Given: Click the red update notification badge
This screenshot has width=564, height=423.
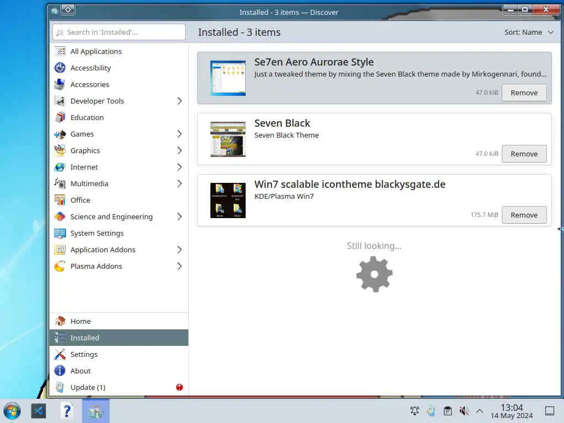Looking at the screenshot, I should (x=180, y=387).
